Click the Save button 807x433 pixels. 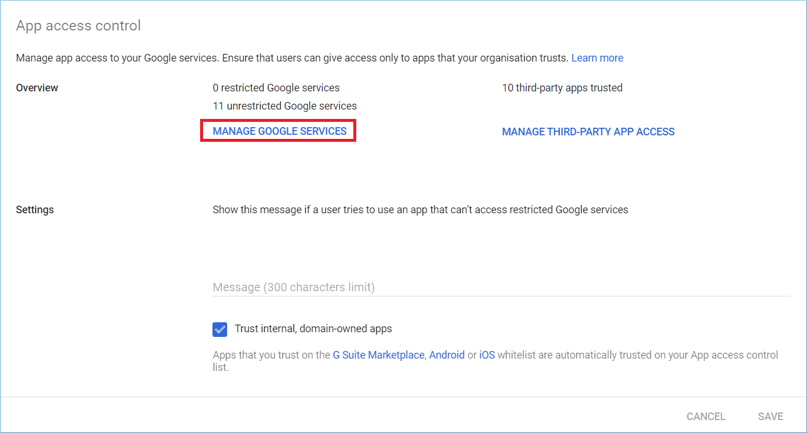(771, 417)
